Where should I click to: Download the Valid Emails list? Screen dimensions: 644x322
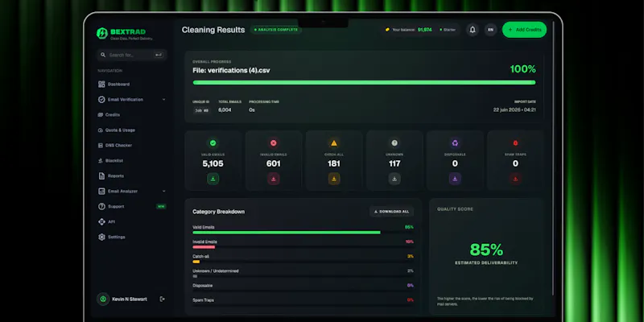[x=213, y=179]
